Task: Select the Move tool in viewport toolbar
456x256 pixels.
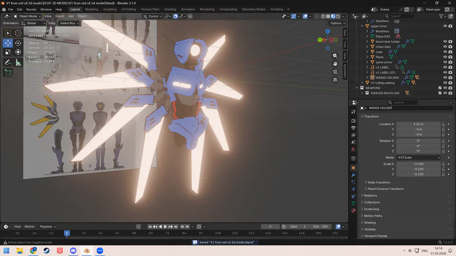Action: click(8, 43)
